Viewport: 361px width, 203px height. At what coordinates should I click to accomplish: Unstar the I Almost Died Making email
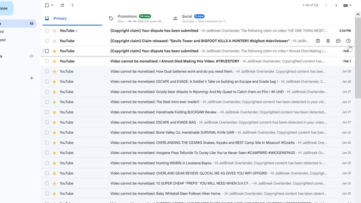click(54, 61)
